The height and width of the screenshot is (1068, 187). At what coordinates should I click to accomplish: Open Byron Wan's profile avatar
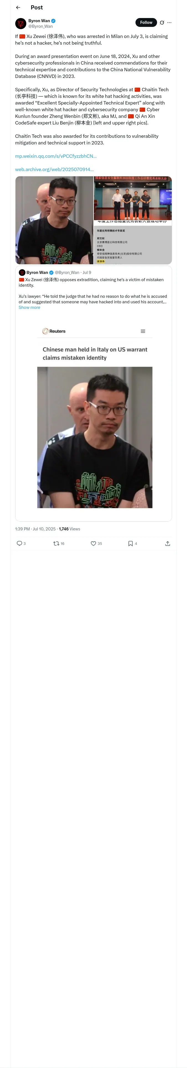tap(21, 23)
